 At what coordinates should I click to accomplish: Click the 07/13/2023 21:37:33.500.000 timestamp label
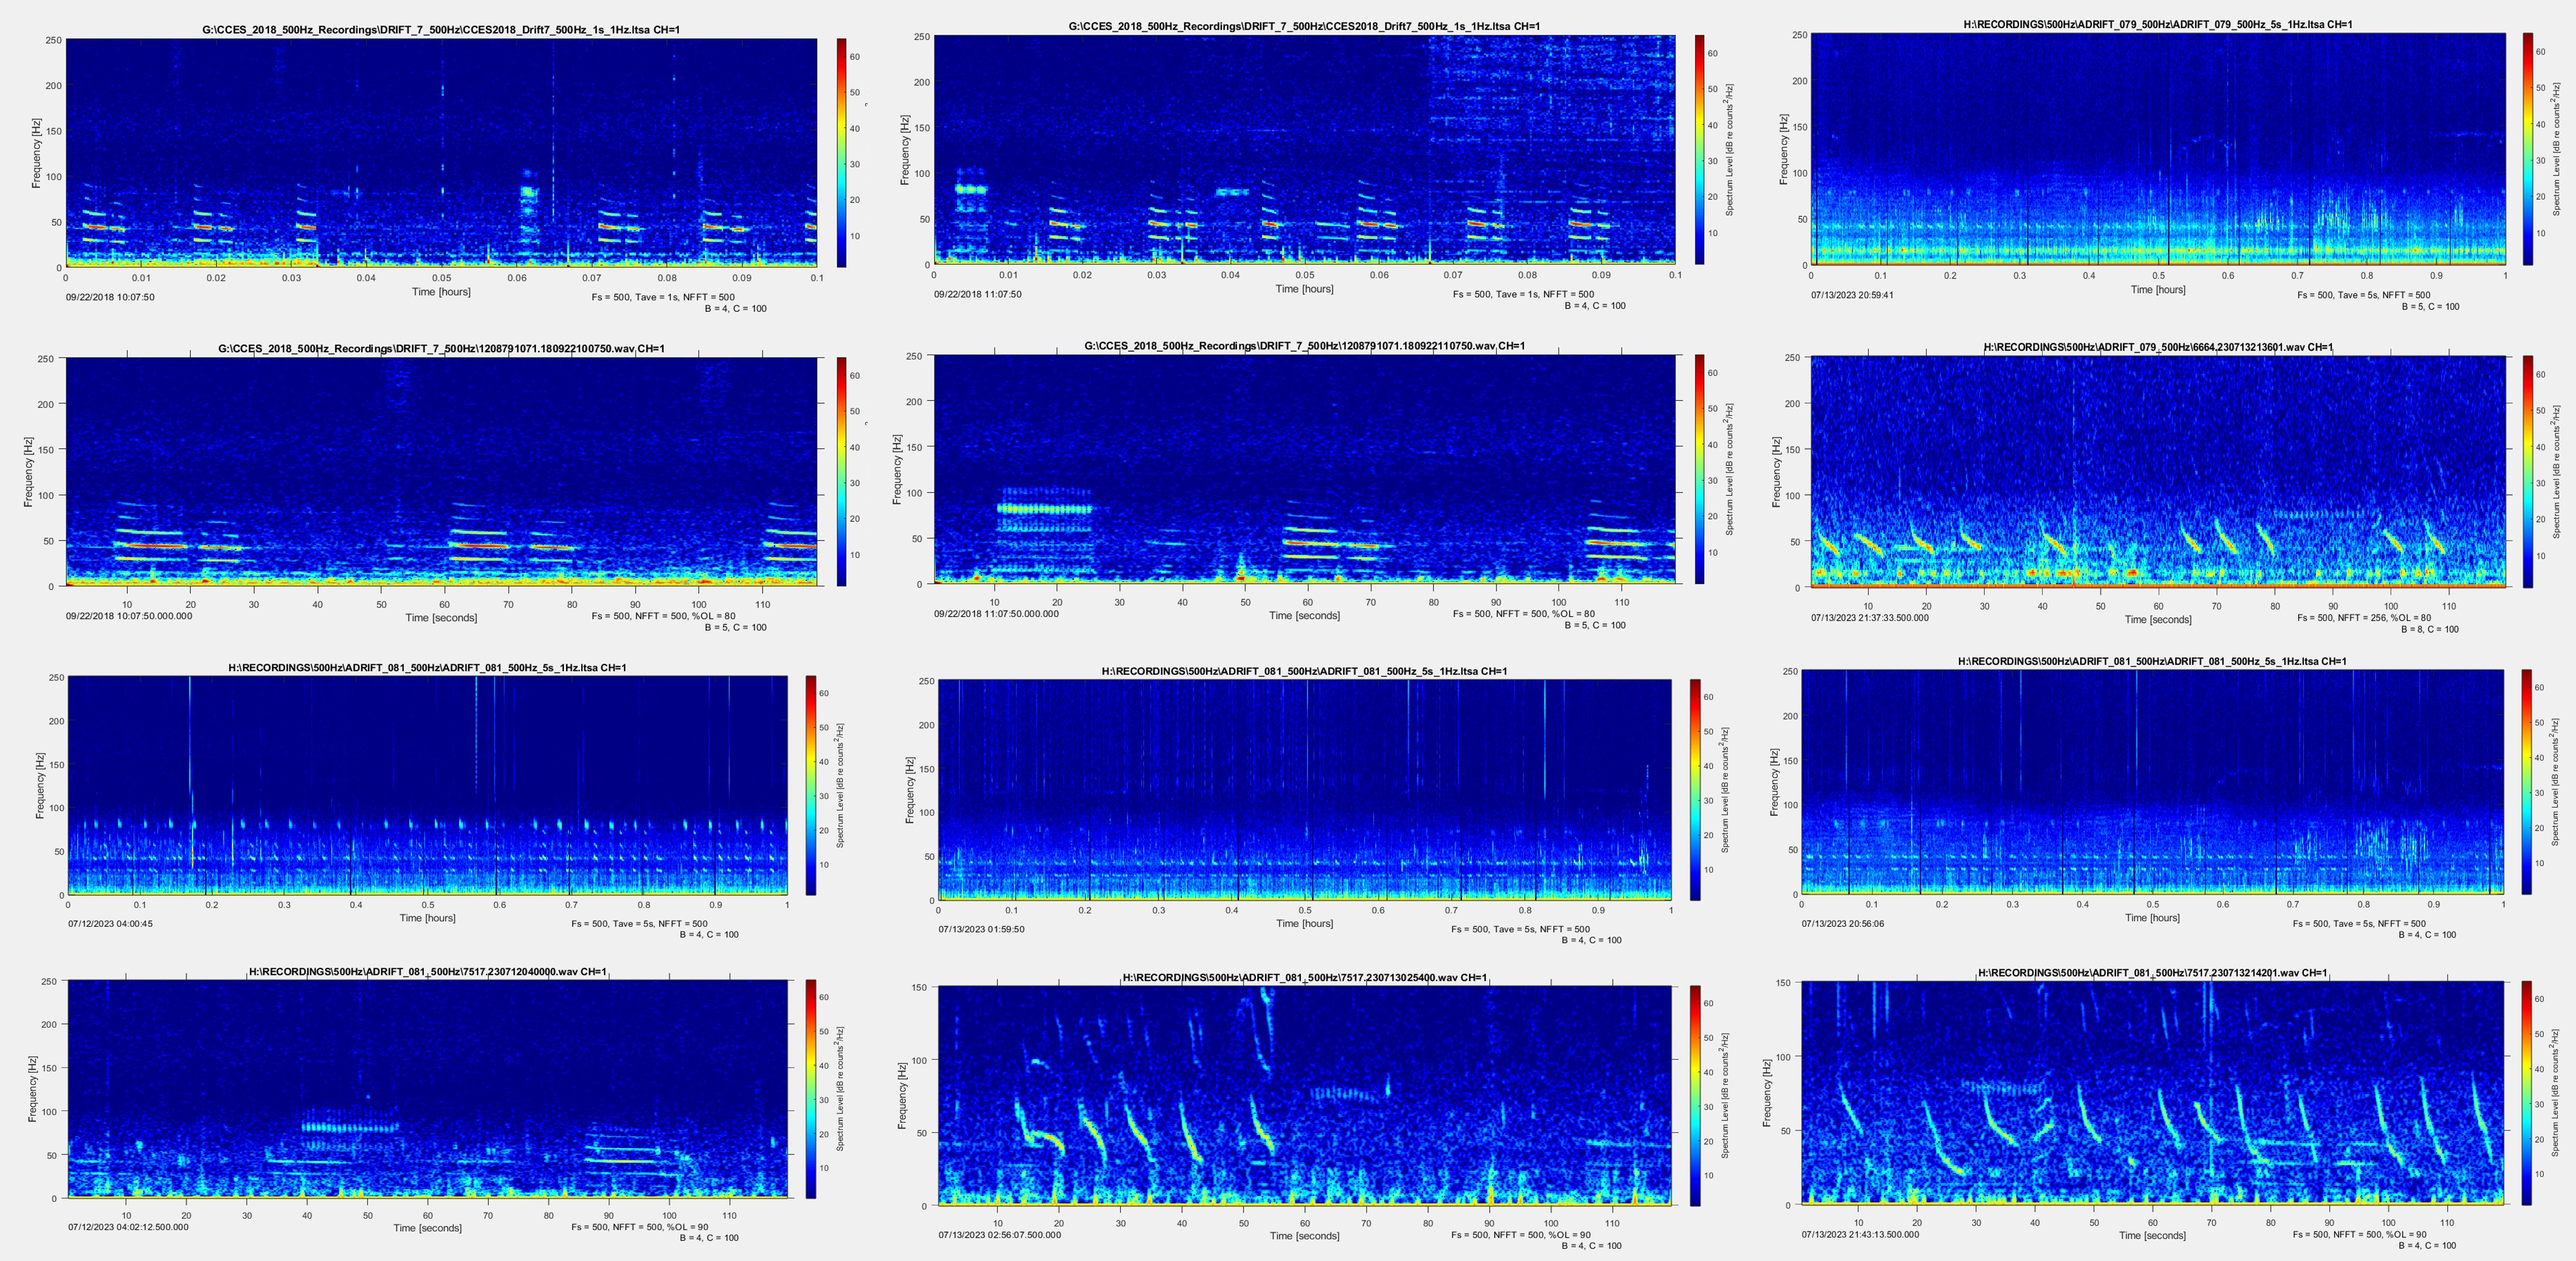coord(1869,617)
